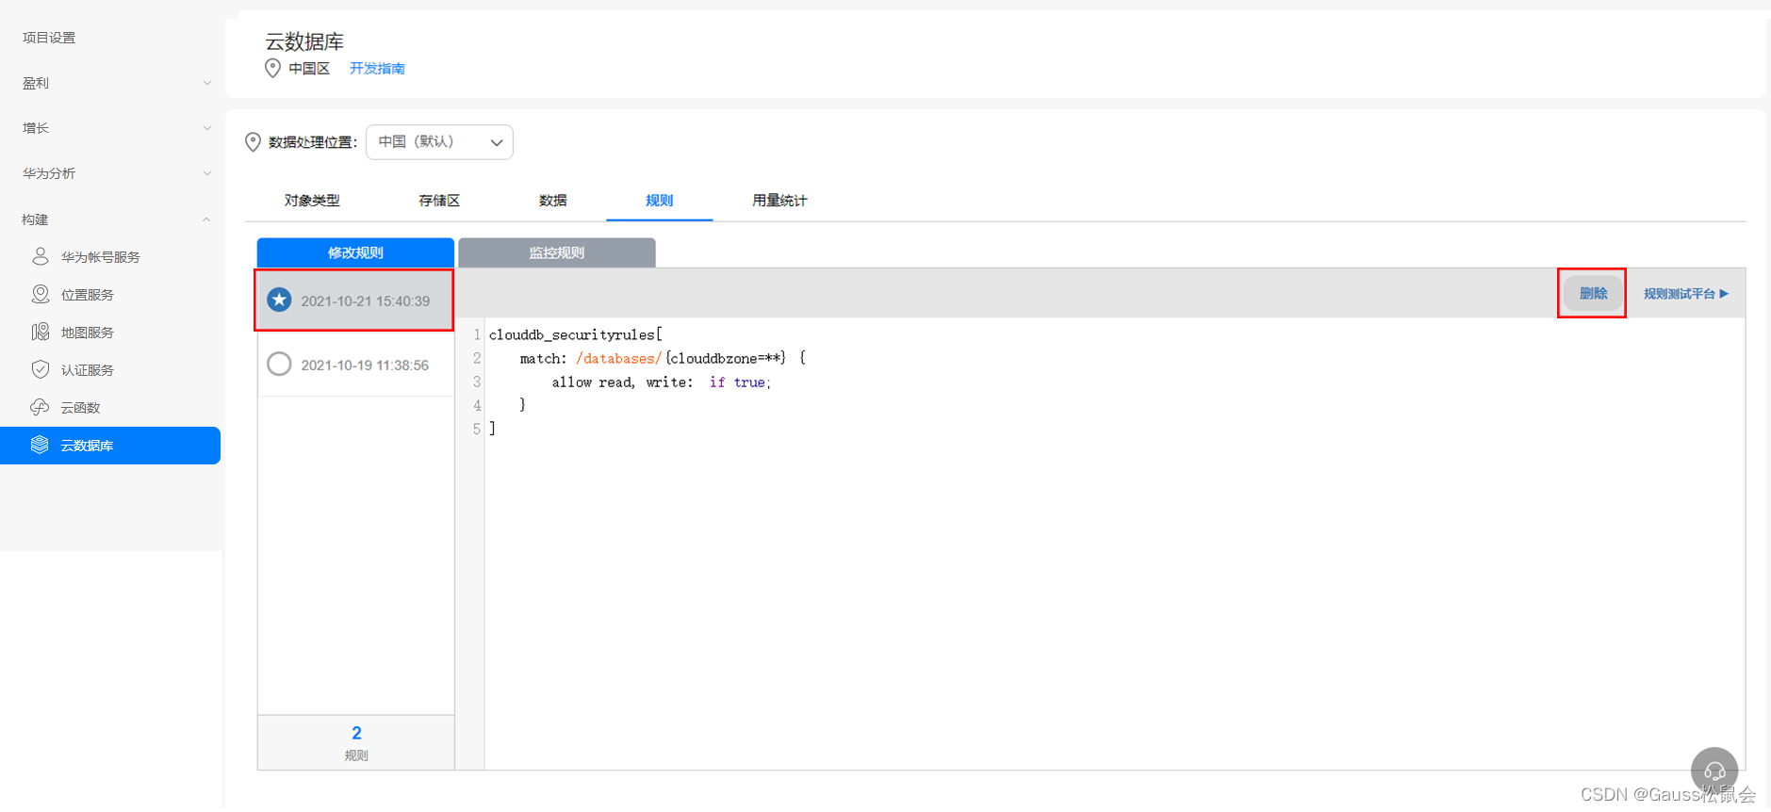Click the match: /databases/ code line
The width and height of the screenshot is (1771, 812).
(663, 358)
